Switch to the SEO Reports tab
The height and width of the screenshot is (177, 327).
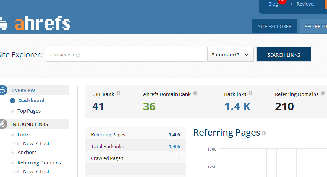[313, 26]
